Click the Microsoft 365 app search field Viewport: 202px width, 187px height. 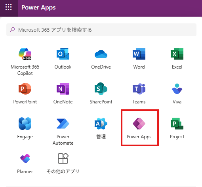[101, 30]
